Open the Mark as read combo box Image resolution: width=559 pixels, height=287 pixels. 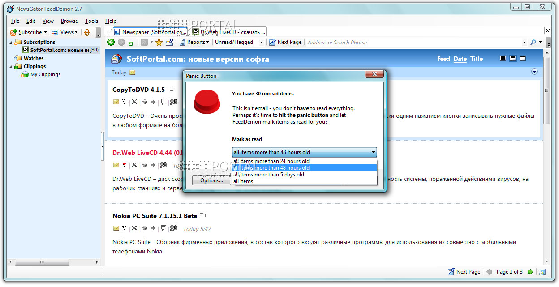304,152
